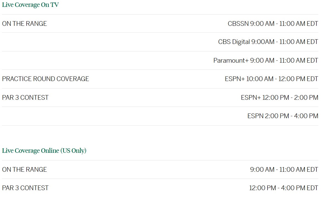Click the online 9:00 AM - 11:00 AM EDT time
Viewport: 323px width, 197px height.
284,170
